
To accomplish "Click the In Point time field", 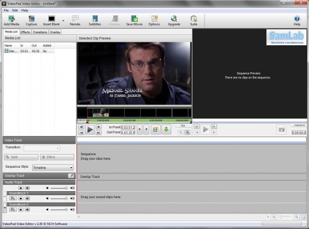I will tap(128, 127).
